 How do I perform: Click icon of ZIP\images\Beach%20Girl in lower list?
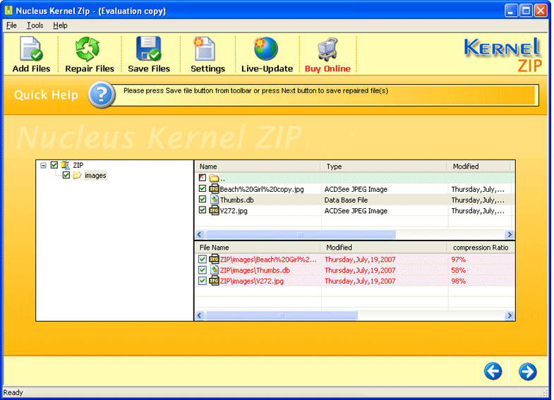214,259
